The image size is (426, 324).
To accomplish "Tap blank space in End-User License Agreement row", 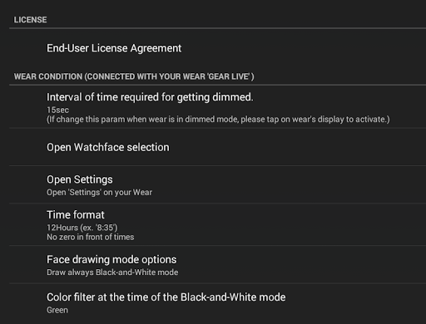I will click(x=302, y=48).
